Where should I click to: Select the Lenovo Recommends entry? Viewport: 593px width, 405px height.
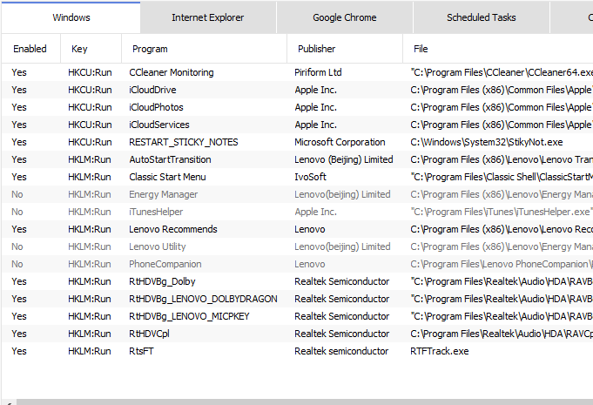172,229
